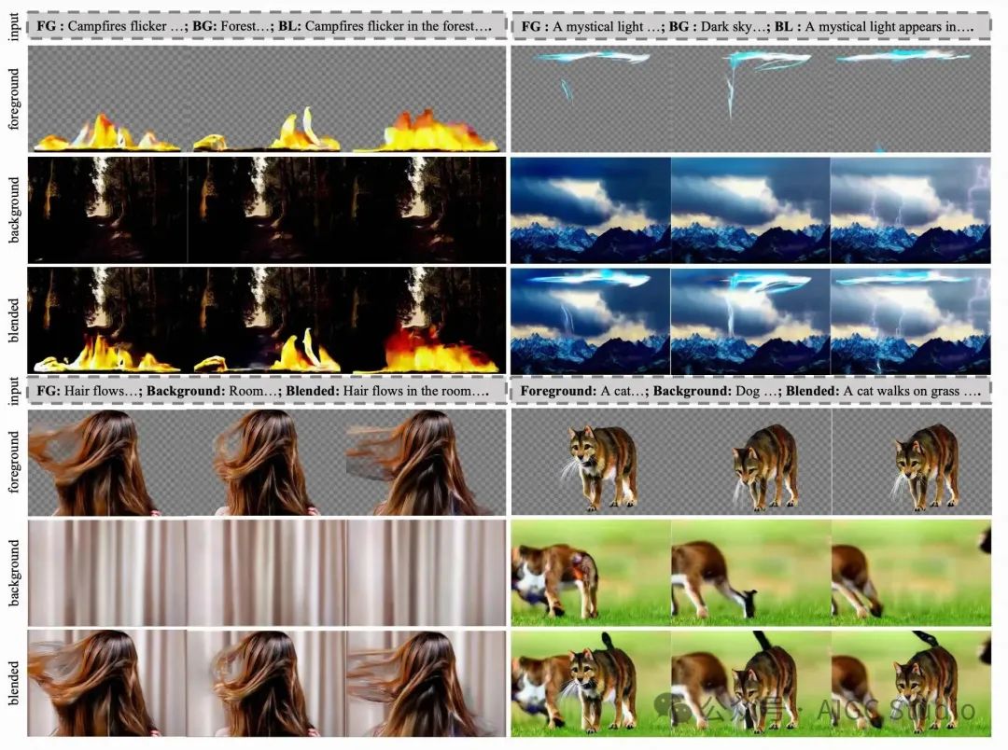Viewport: 1008px width, 750px height.
Task: Select the beige curtain background strip
Action: click(267, 574)
